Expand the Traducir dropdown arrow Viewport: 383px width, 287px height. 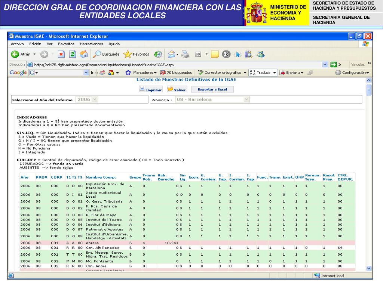pyautogui.click(x=275, y=73)
